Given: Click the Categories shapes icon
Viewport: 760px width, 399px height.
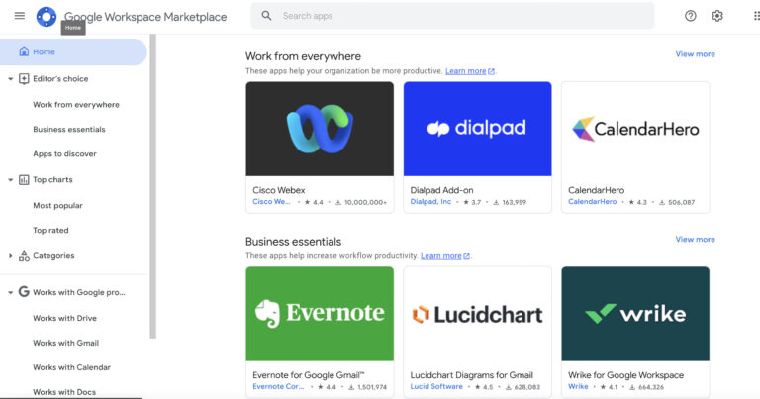Looking at the screenshot, I should click(x=24, y=256).
